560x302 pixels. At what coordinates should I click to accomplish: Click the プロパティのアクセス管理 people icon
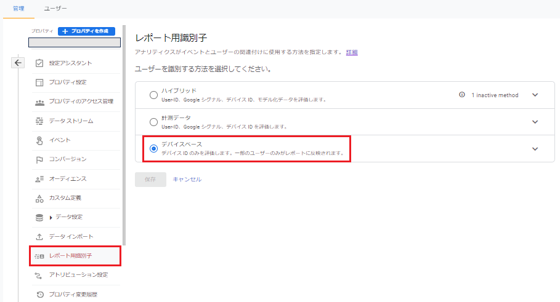[39, 102]
